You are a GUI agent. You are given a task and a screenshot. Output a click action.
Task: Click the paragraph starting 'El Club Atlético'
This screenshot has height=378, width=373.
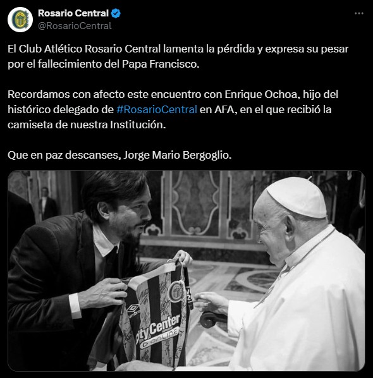point(178,56)
